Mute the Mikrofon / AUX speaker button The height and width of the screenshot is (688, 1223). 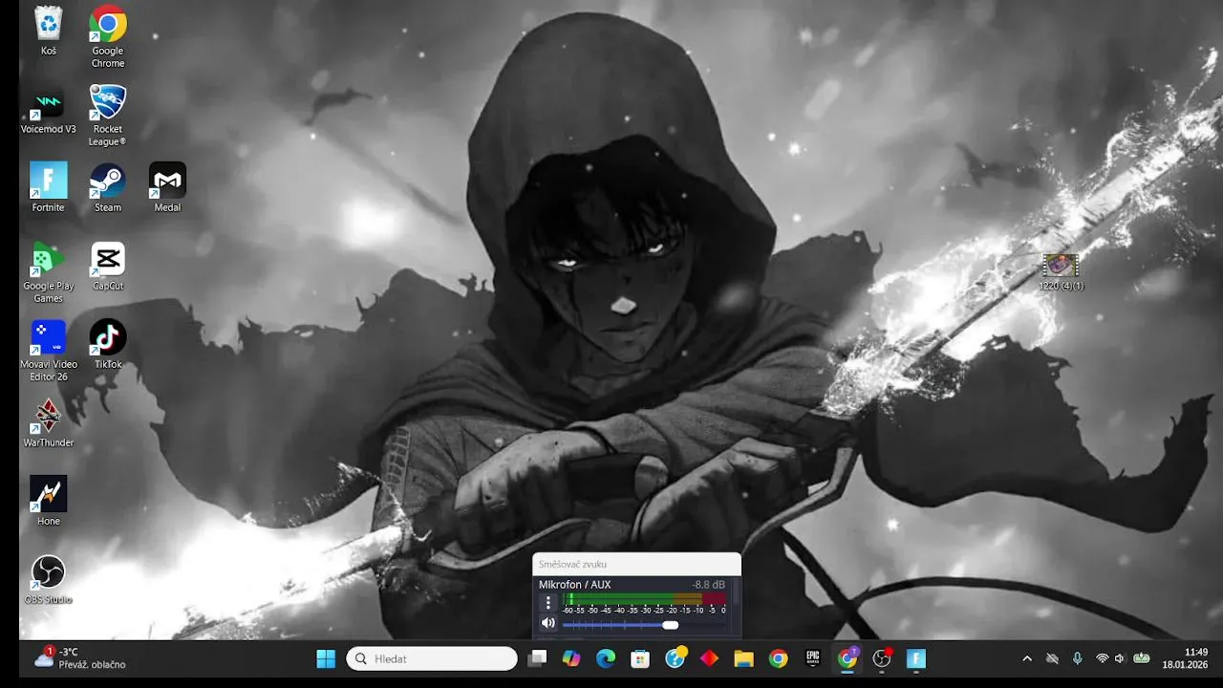(548, 623)
